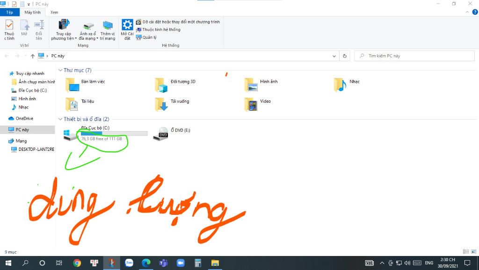479x270 pixels.
Task: Open Thuộc tính hệ thống
Action: point(158,29)
